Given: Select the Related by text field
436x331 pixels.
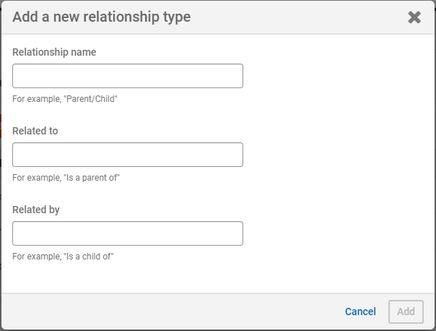Looking at the screenshot, I should tap(128, 233).
